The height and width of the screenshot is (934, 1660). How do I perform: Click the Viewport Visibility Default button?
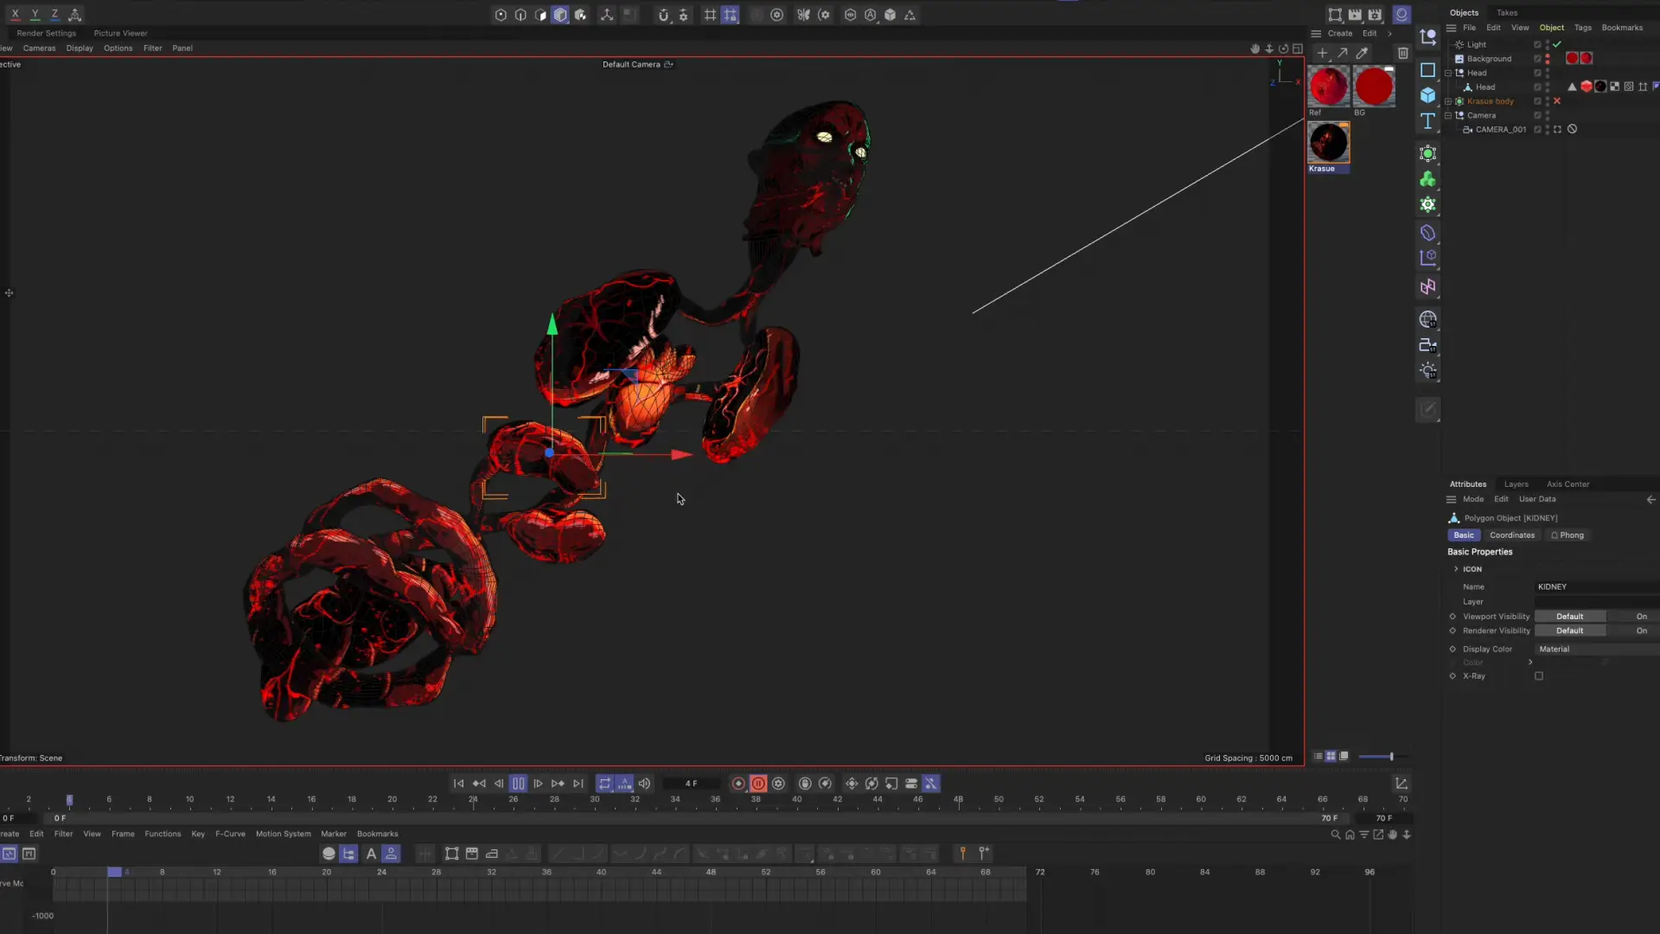click(x=1569, y=617)
